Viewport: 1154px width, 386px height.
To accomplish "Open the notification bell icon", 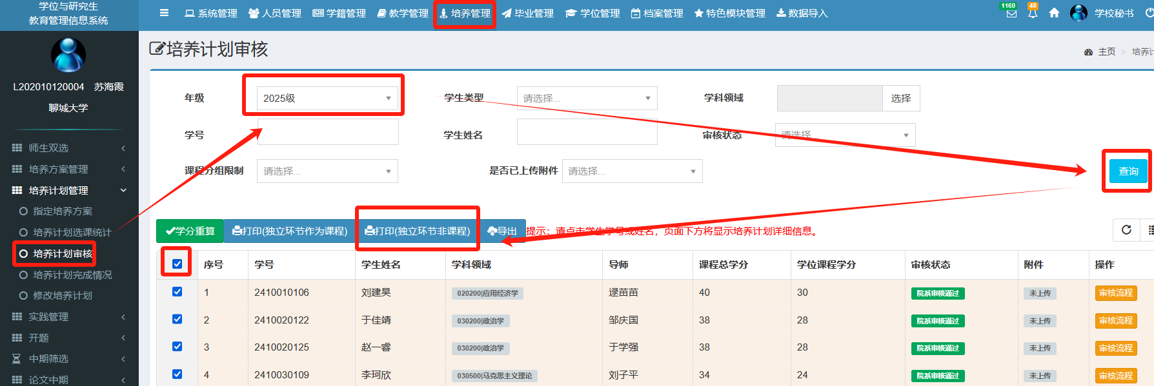I will click(1033, 14).
